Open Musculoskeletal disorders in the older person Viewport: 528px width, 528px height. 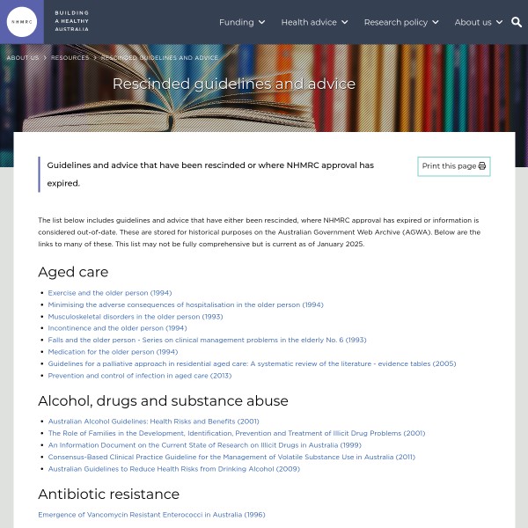(x=135, y=317)
